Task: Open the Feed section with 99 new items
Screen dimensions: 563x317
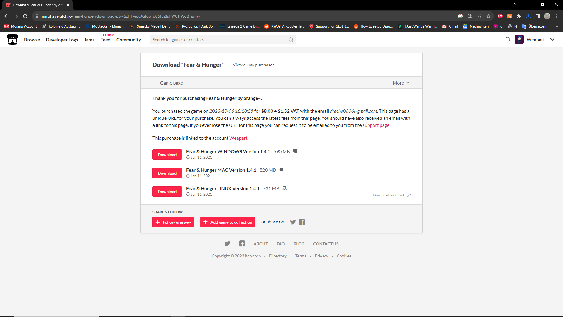Action: tap(105, 40)
